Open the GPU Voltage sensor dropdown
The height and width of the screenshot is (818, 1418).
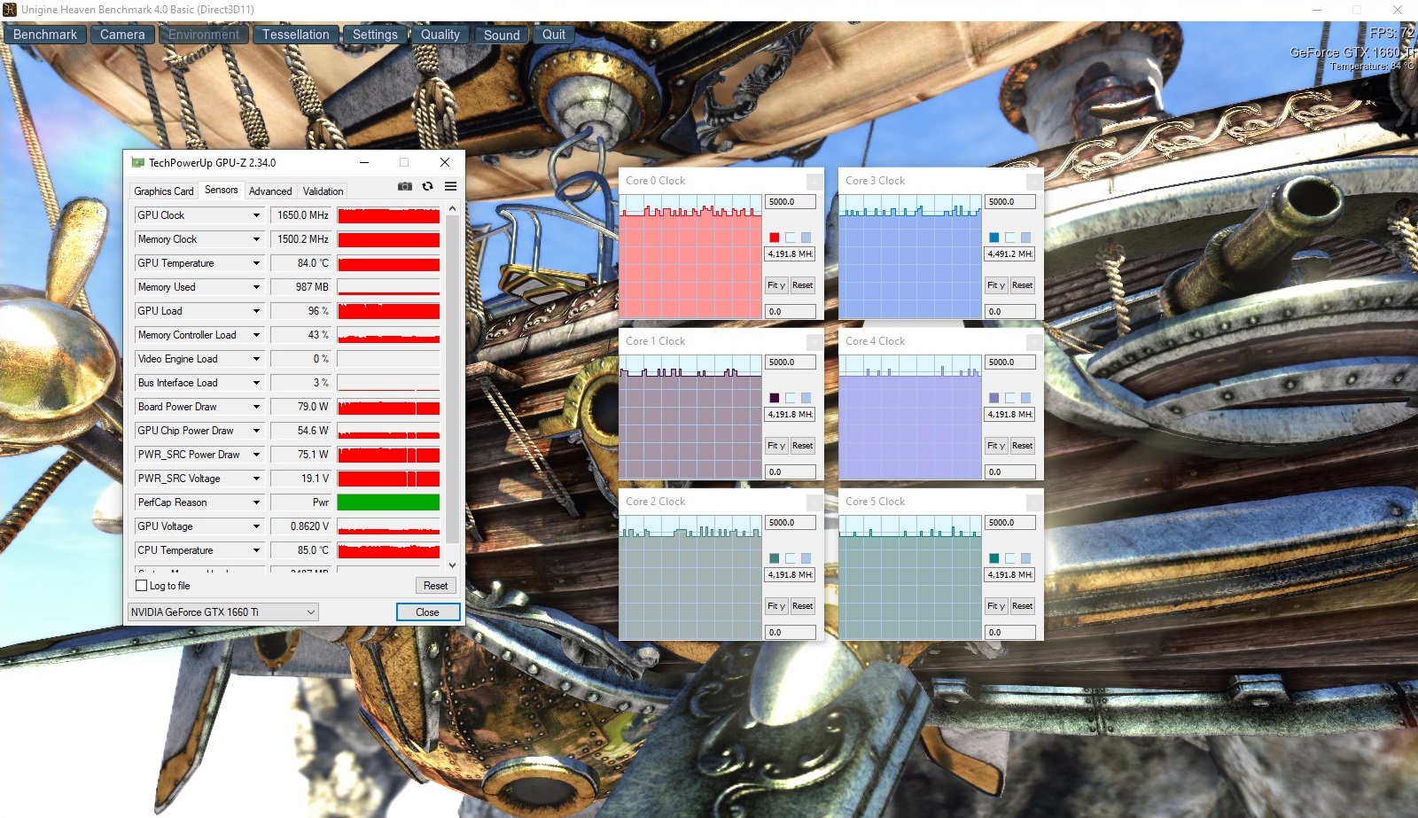tap(256, 526)
